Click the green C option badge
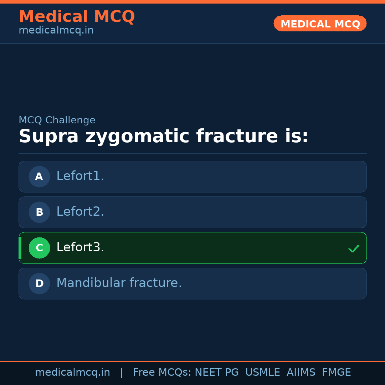 coord(39,248)
